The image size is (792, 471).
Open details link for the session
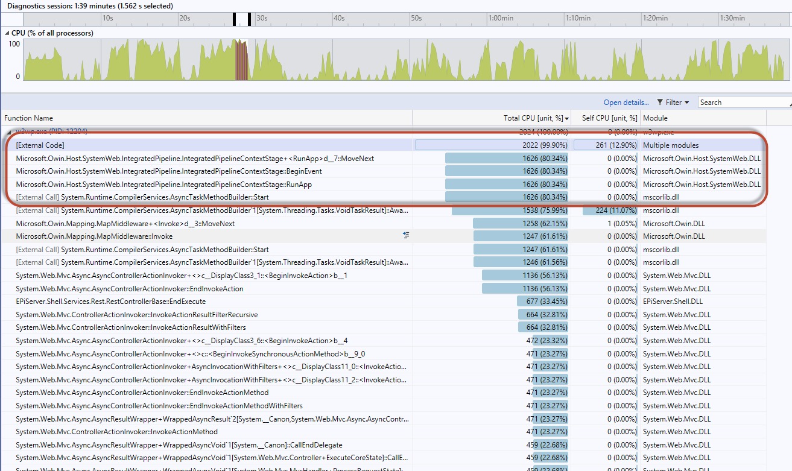coord(626,103)
